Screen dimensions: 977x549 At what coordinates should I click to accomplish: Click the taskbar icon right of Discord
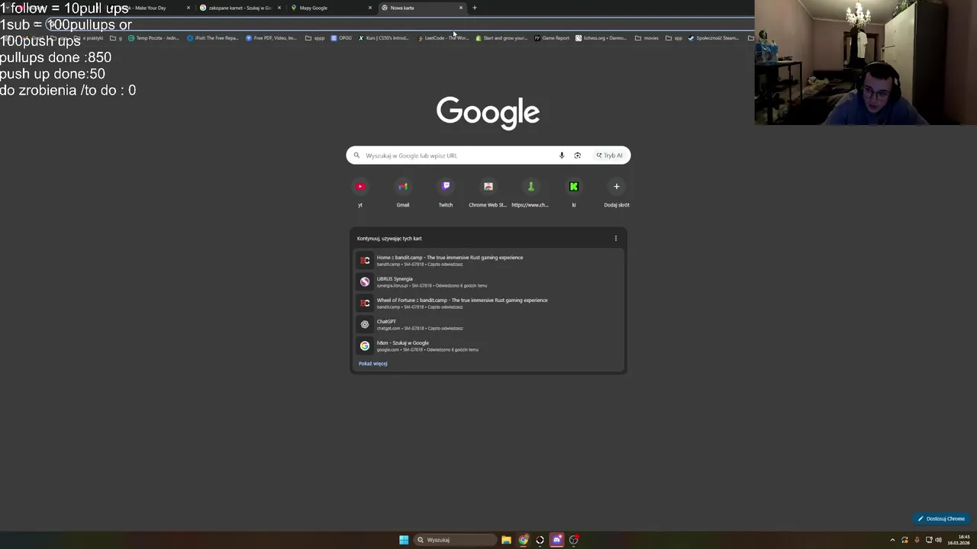573,540
